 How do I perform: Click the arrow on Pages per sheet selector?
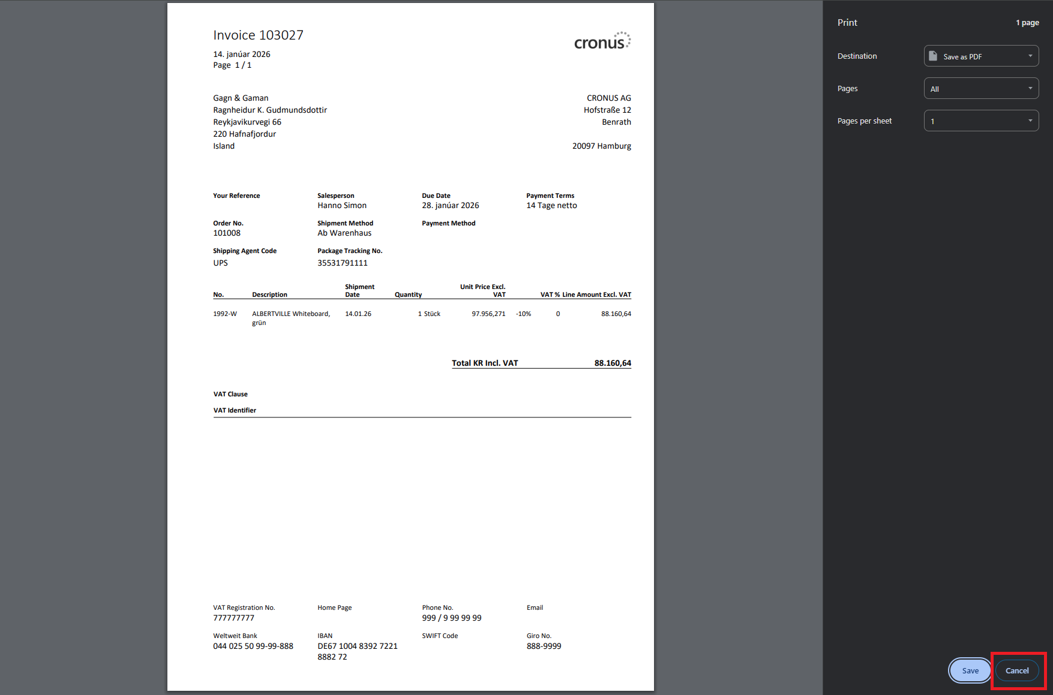[x=1030, y=121]
